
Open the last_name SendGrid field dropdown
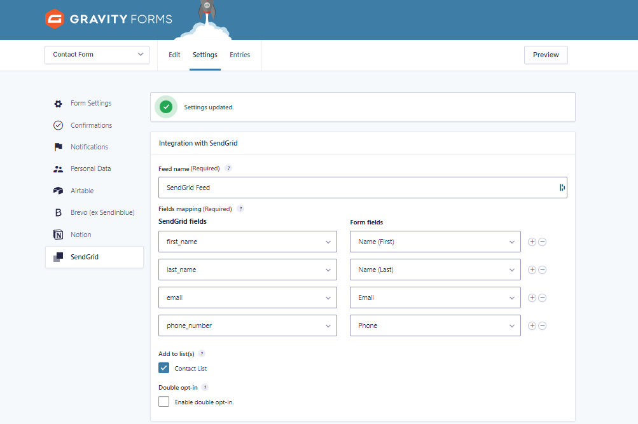(x=247, y=270)
